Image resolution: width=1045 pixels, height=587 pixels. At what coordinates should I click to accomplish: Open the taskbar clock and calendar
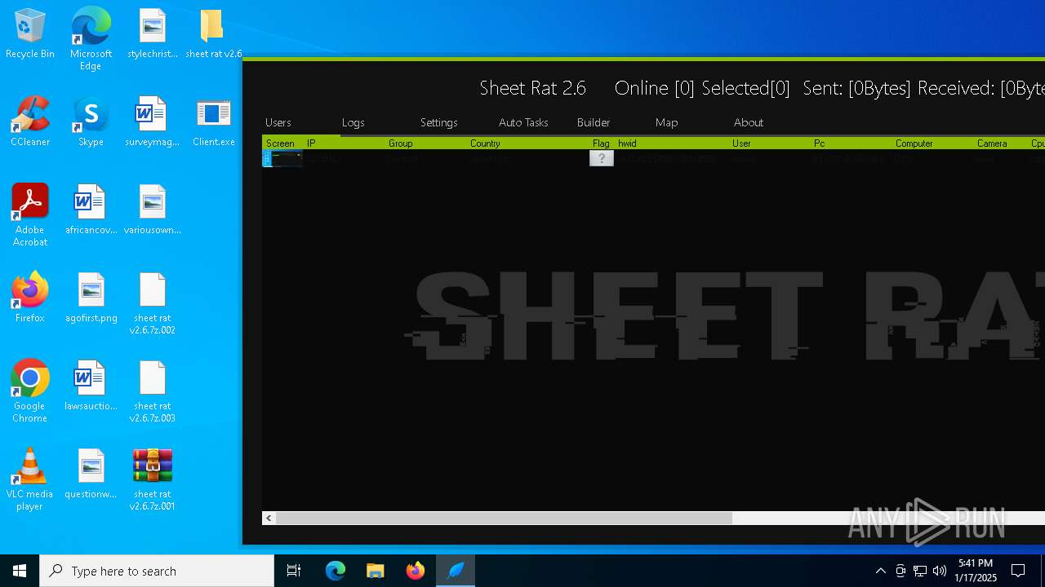click(977, 571)
